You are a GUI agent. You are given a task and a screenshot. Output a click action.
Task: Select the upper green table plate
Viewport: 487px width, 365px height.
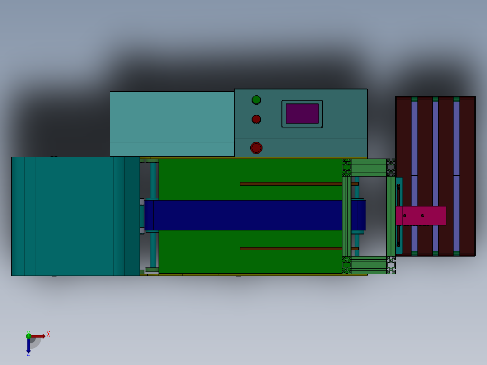(250, 179)
